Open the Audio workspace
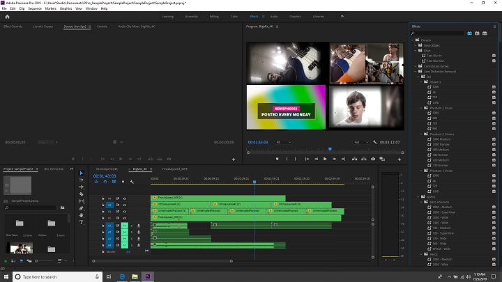The width and height of the screenshot is (502, 282). coord(274,16)
